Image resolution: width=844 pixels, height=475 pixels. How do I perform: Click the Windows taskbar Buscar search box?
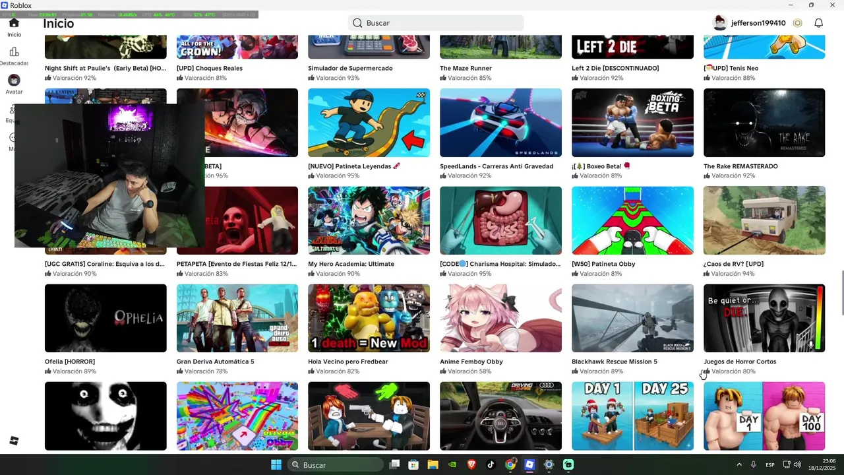click(x=336, y=464)
